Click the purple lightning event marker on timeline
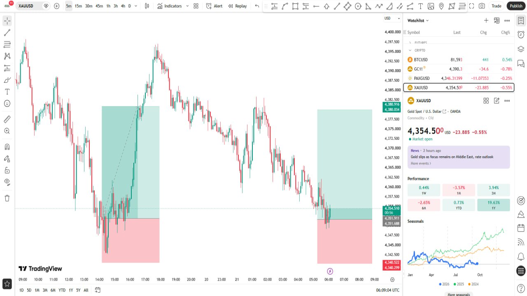527x296 pixels. 330,271
